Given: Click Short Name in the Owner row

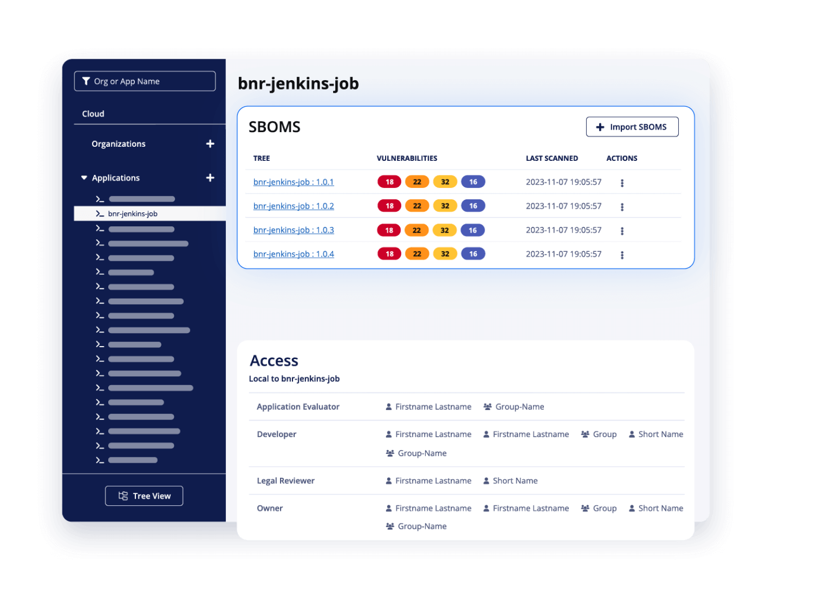Looking at the screenshot, I should coord(661,508).
